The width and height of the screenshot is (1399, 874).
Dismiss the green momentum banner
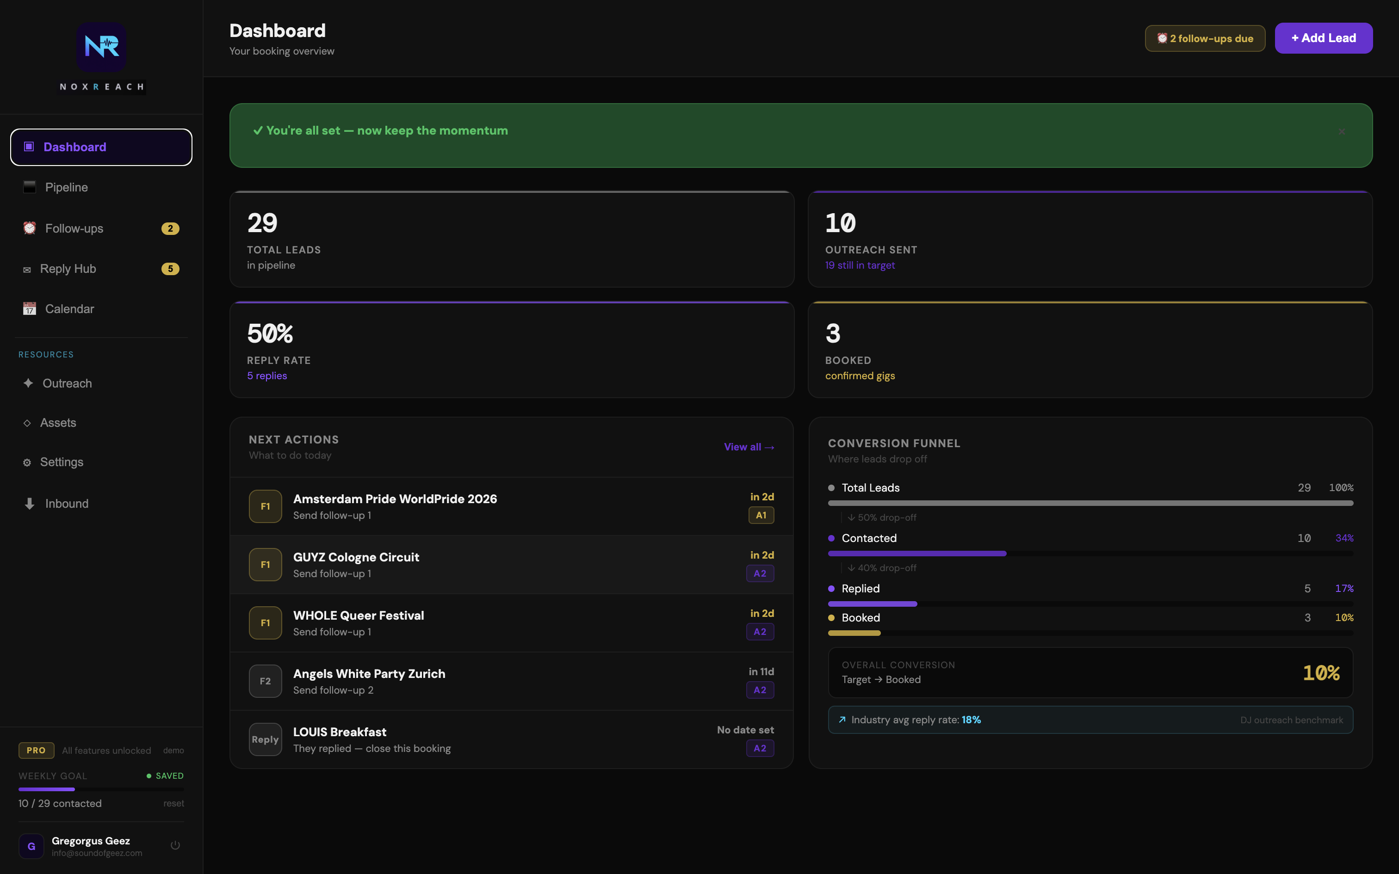tap(1341, 132)
